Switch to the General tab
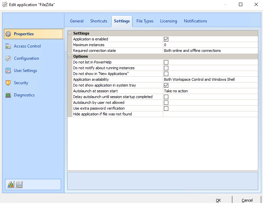This screenshot has width=263, height=204. pyautogui.click(x=77, y=21)
